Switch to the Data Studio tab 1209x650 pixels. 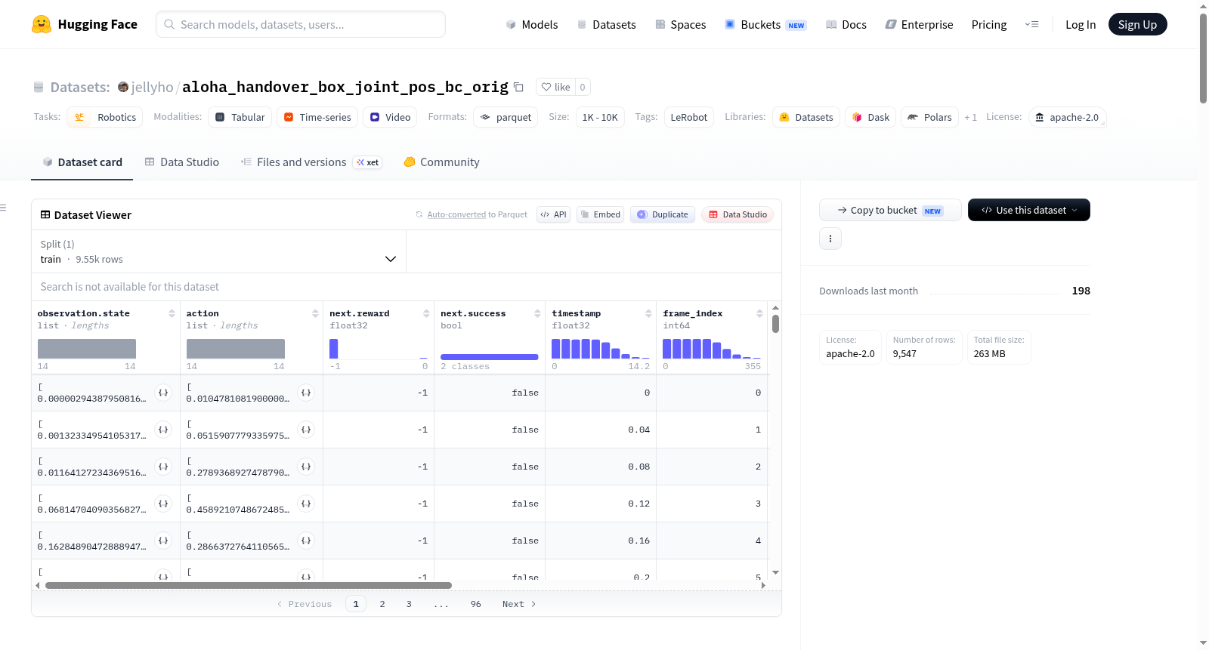[182, 162]
